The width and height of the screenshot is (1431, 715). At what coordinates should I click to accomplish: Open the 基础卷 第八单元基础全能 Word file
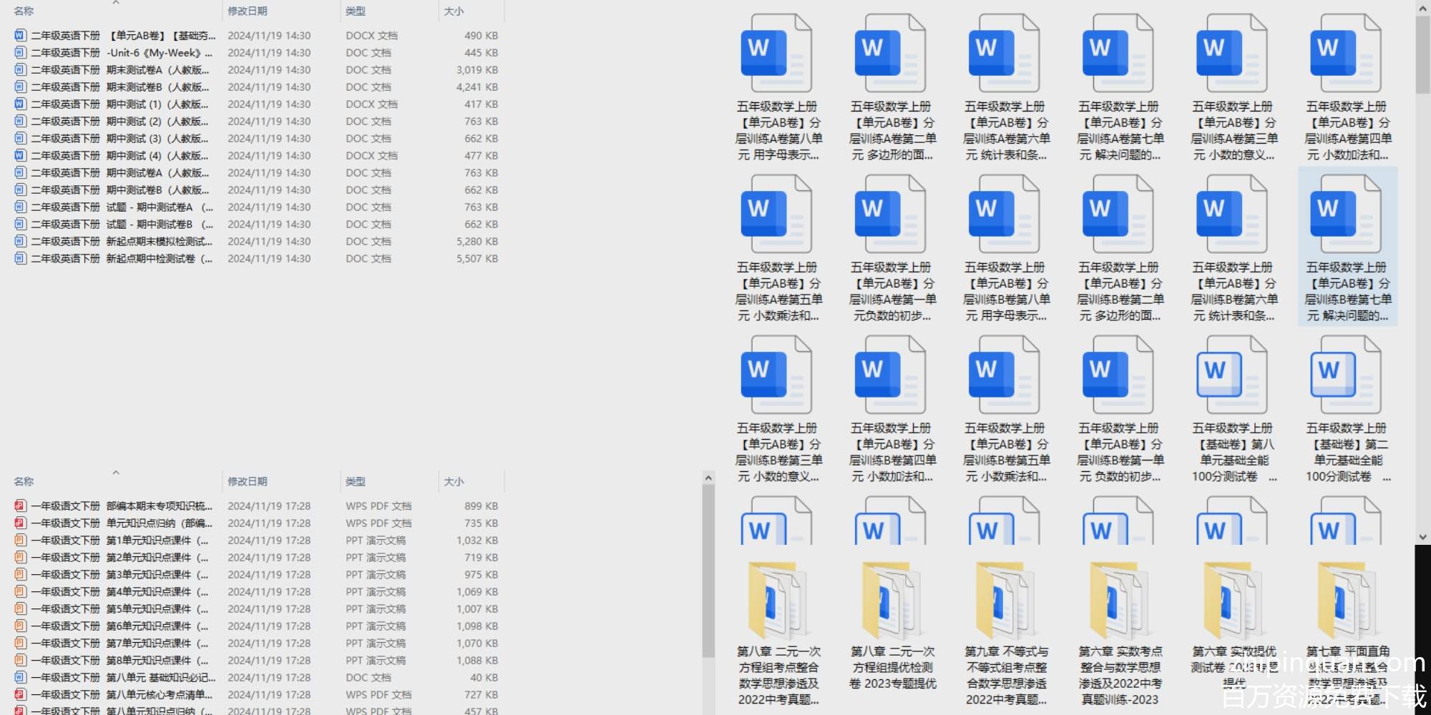pyautogui.click(x=1231, y=376)
